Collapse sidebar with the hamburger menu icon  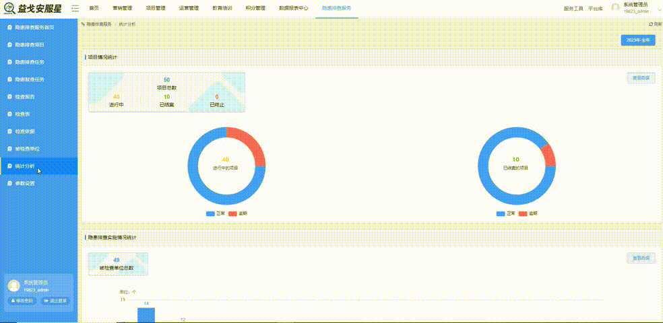coord(75,8)
